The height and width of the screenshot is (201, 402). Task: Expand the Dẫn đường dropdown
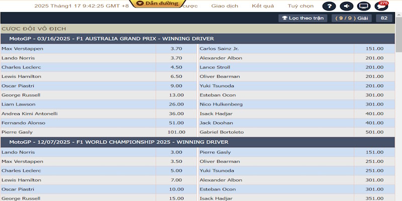pyautogui.click(x=157, y=4)
